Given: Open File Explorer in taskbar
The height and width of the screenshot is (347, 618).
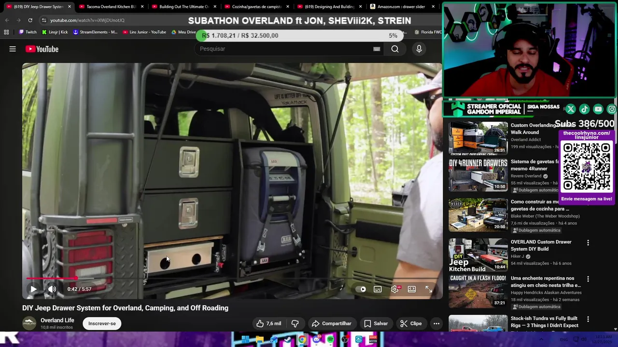Looking at the screenshot, I should (x=260, y=340).
